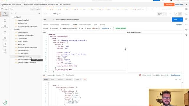Select the form-data body type
Screen dimensions: 189x106
(54, 28)
